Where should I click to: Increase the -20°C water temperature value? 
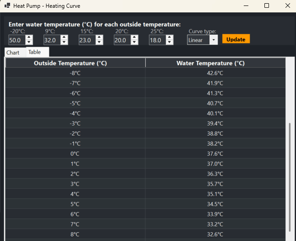click(x=29, y=38)
